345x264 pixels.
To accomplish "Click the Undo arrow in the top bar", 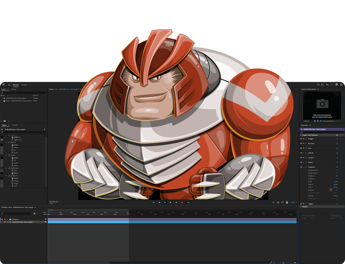I will point(327,85).
